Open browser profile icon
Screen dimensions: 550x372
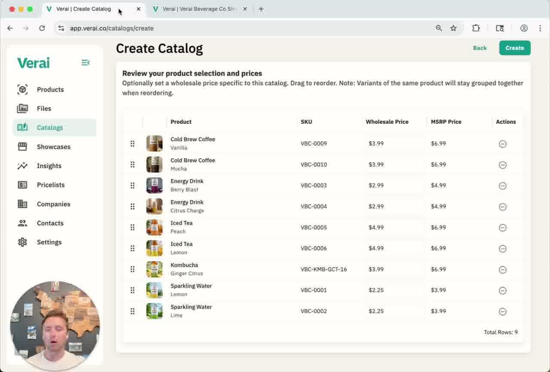point(524,28)
